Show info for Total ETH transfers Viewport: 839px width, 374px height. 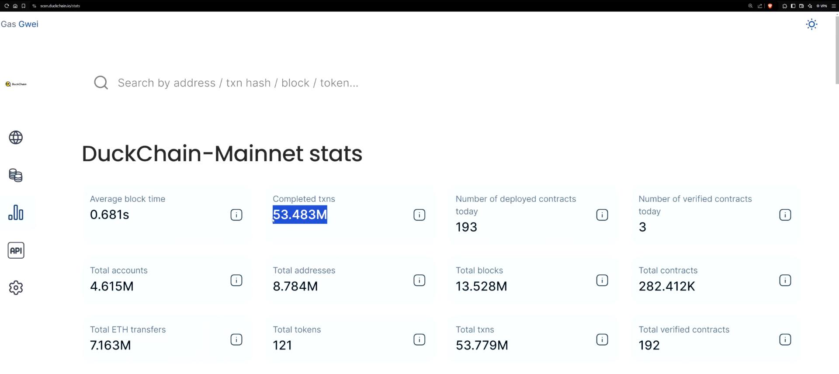point(236,339)
